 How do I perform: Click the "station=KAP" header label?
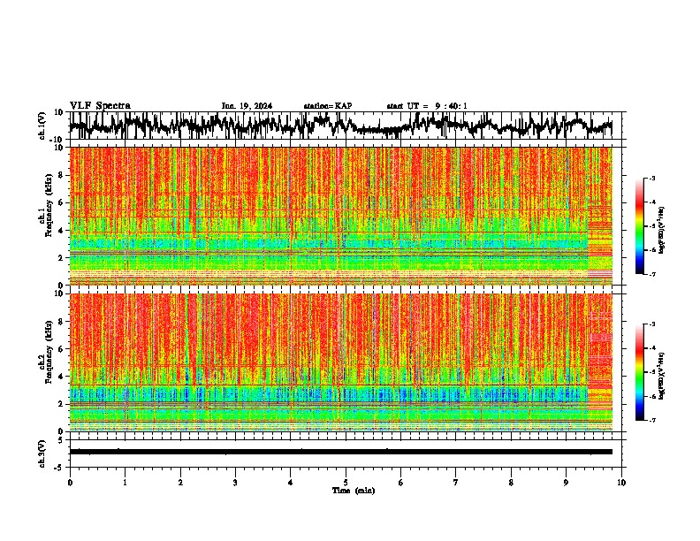click(328, 106)
